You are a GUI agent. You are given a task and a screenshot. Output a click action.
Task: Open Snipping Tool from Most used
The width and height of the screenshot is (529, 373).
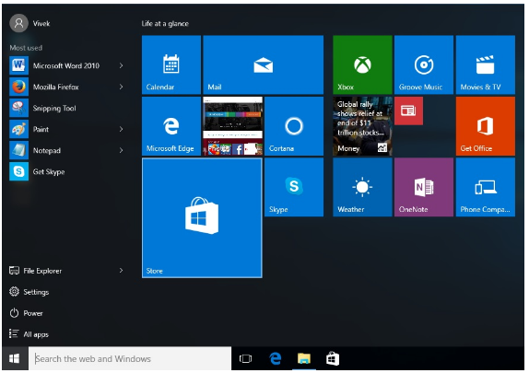(x=67, y=109)
